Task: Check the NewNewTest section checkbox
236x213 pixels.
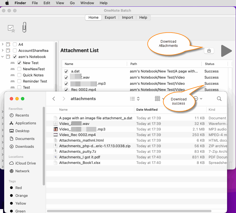Action: point(19,69)
